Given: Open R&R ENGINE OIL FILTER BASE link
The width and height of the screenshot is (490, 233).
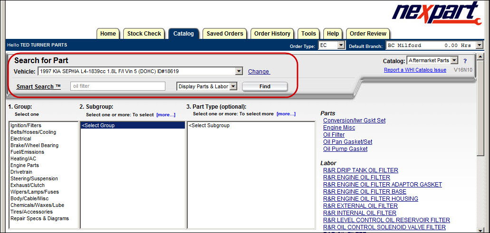Looking at the screenshot, I should pyautogui.click(x=365, y=192).
